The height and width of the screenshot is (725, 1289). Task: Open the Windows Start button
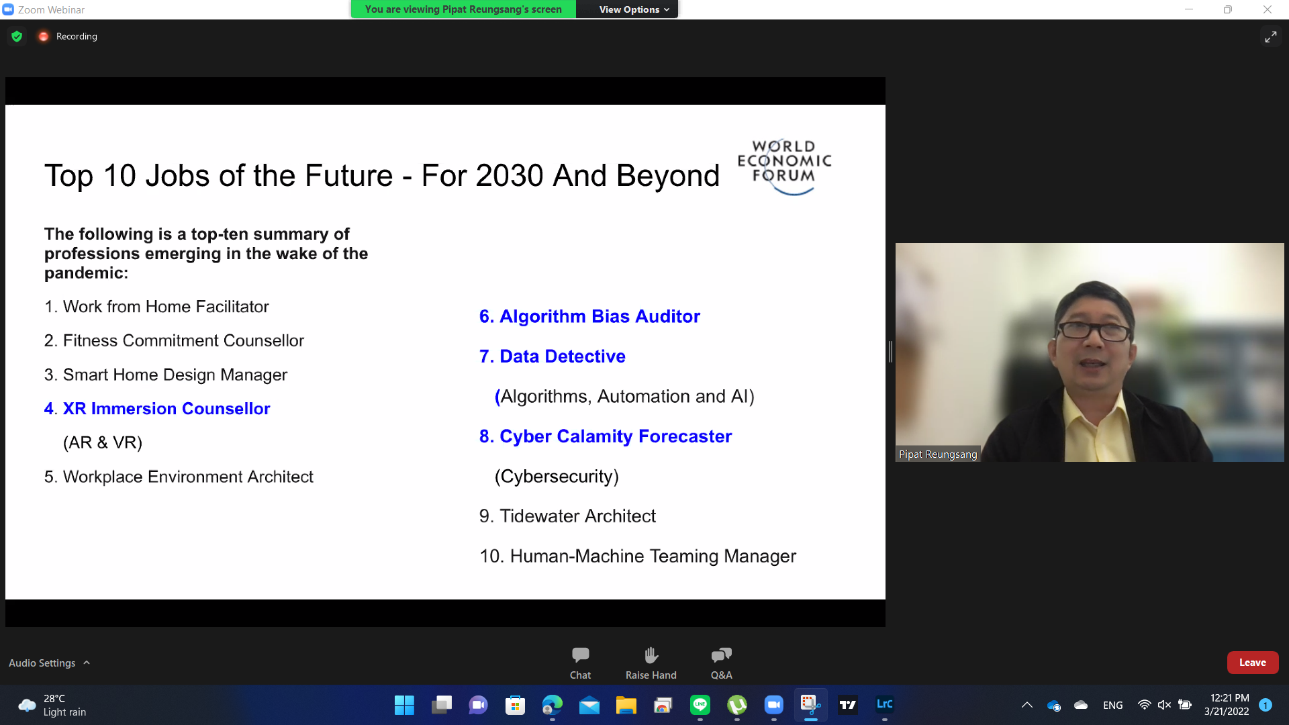click(404, 705)
